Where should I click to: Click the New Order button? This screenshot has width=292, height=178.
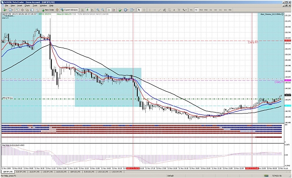tap(48, 10)
